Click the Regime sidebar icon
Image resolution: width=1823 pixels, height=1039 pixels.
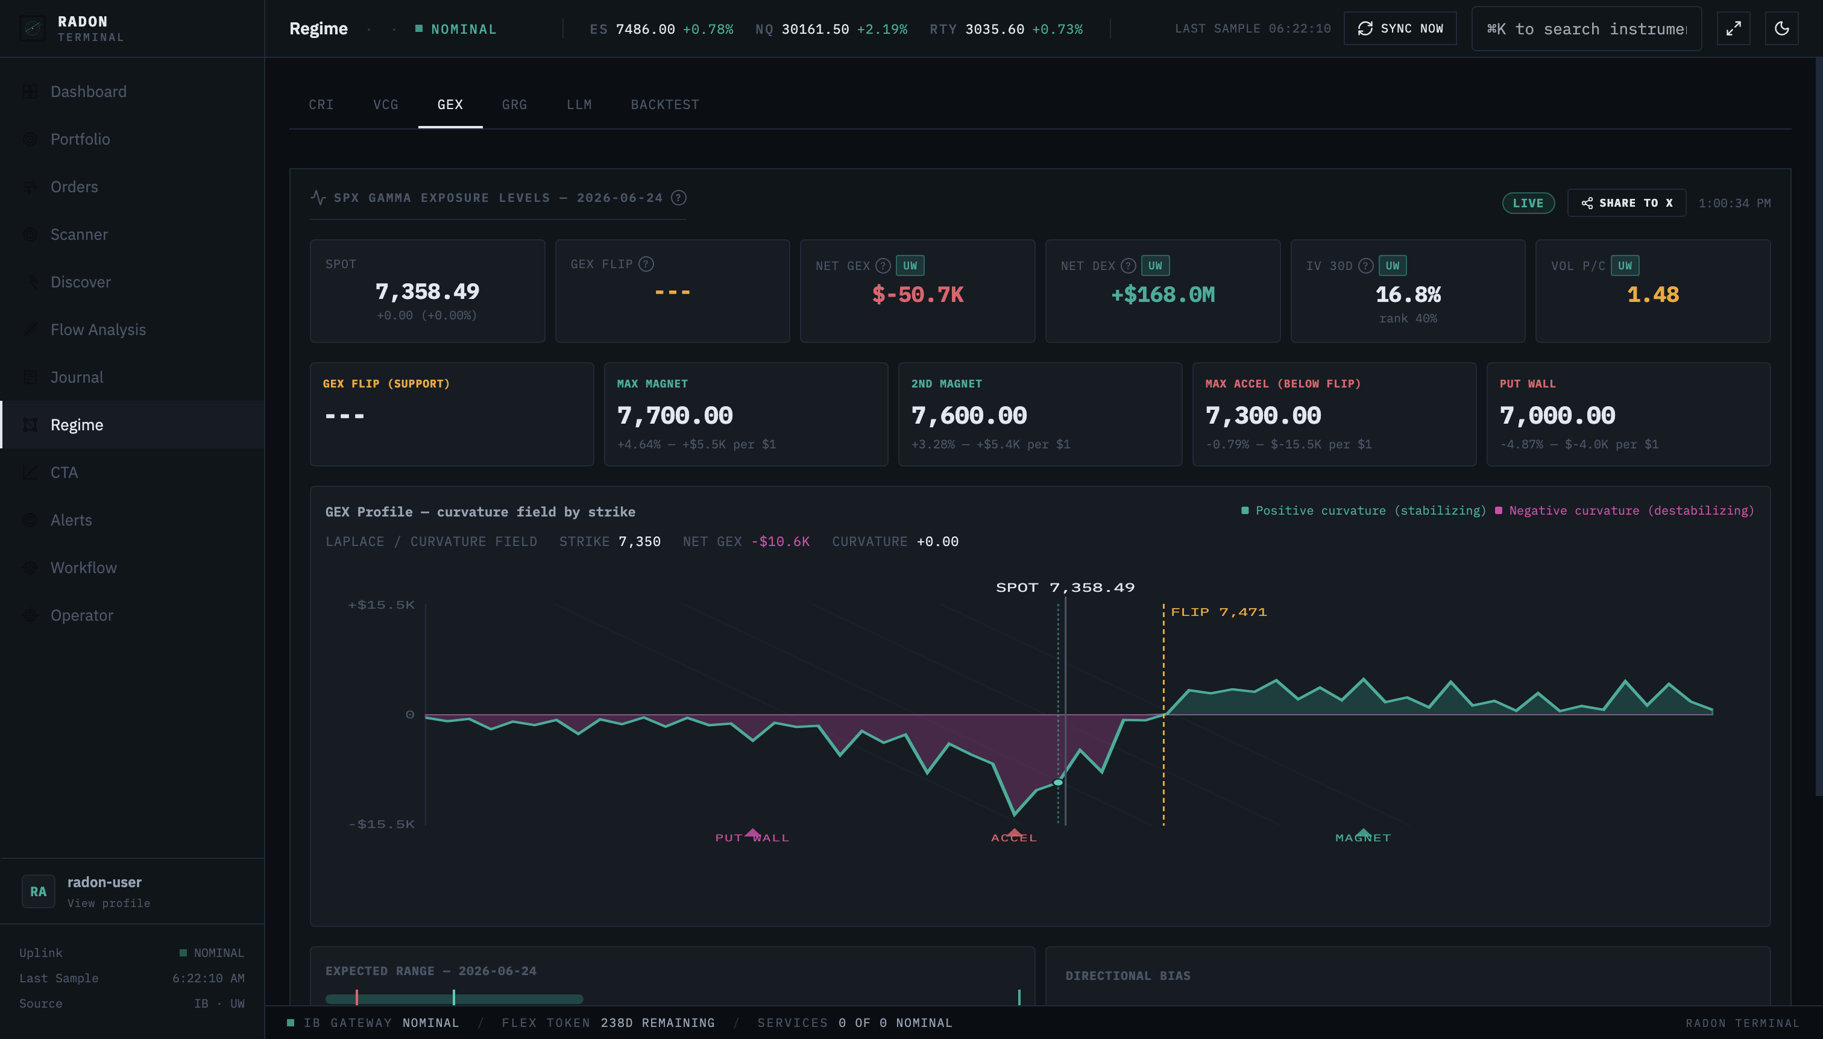pyautogui.click(x=30, y=425)
